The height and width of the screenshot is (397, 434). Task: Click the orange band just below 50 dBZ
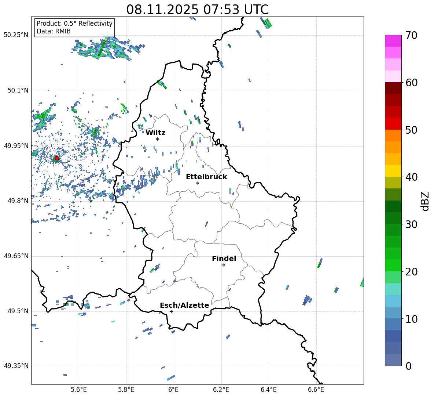(393, 136)
